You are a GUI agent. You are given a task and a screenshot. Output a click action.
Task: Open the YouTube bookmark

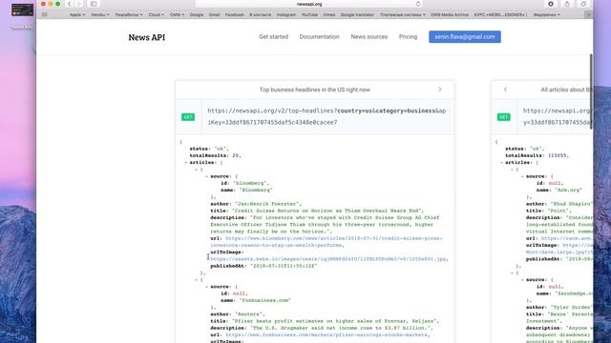coord(309,15)
